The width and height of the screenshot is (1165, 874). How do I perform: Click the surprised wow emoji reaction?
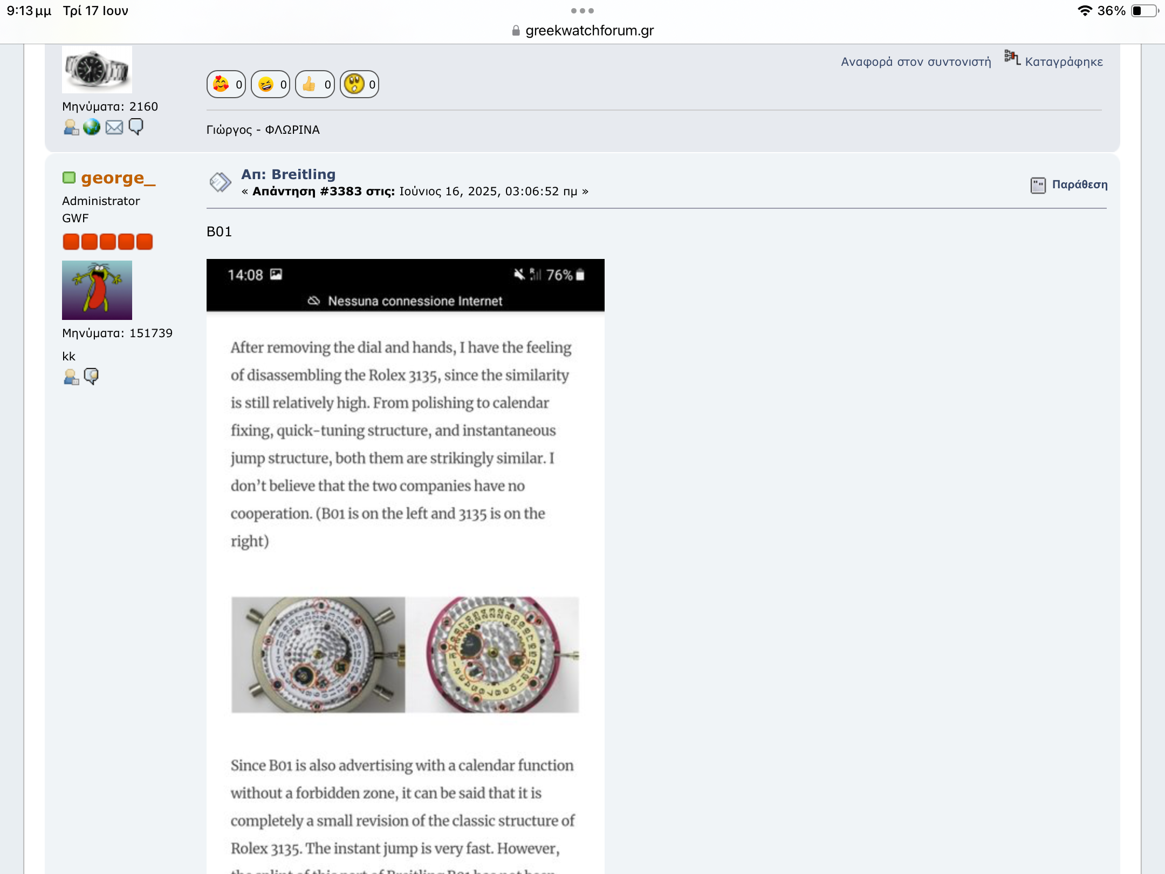pyautogui.click(x=354, y=84)
